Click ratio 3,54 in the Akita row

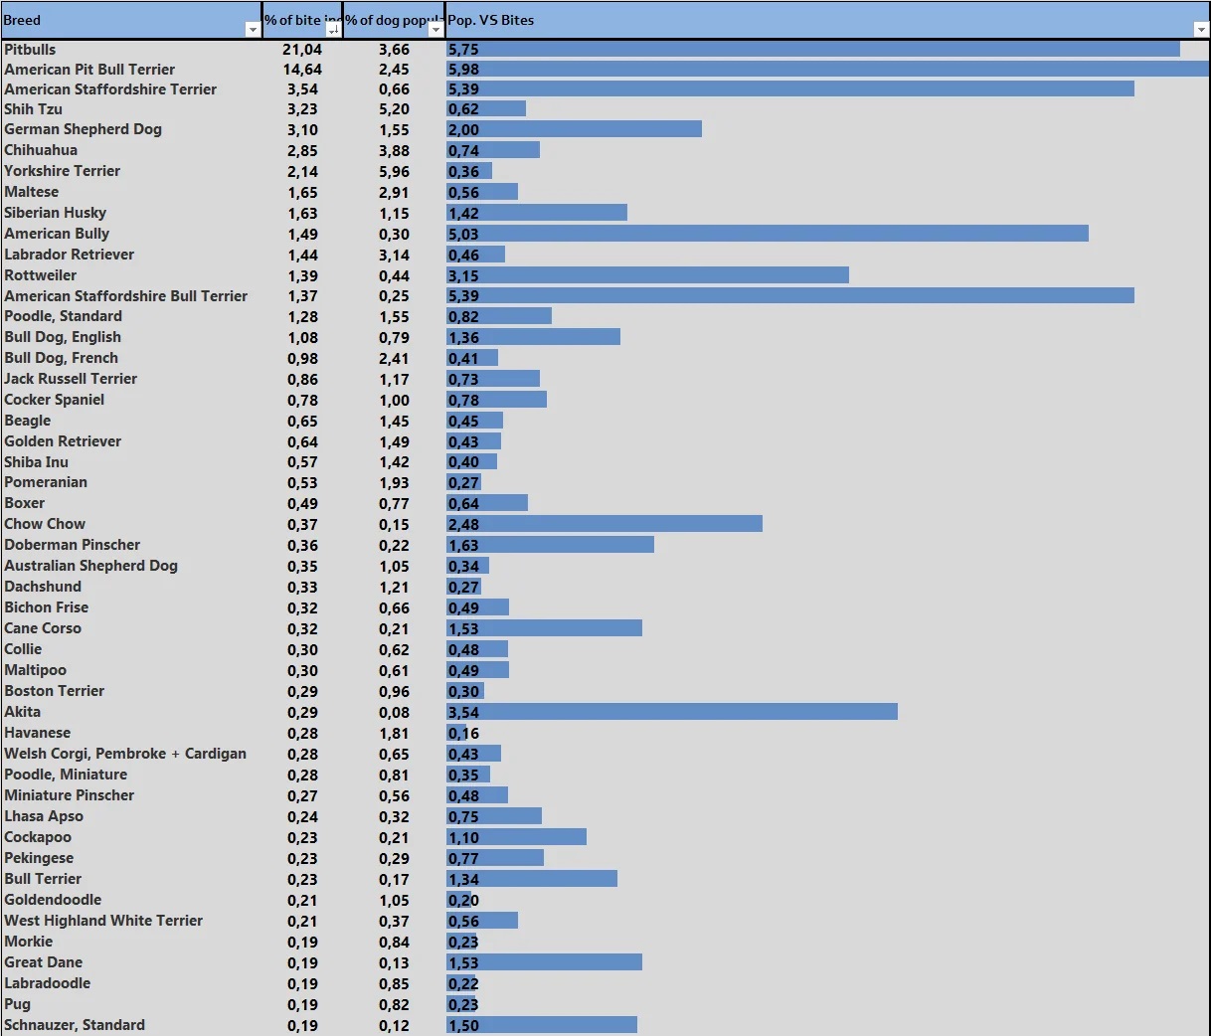click(x=463, y=713)
